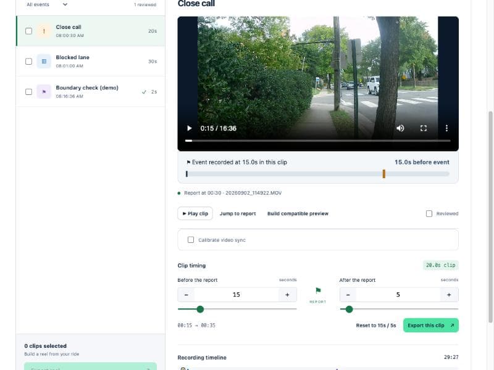This screenshot has width=494, height=370.
Task: Click the Play clip button
Action: click(195, 213)
